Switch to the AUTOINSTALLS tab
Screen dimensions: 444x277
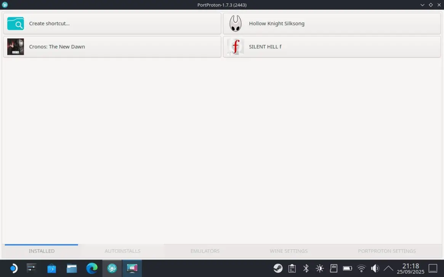pos(122,251)
